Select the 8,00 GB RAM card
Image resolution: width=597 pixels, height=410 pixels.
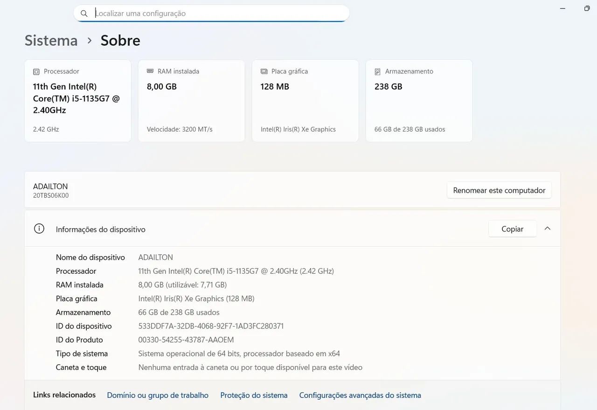click(x=192, y=101)
